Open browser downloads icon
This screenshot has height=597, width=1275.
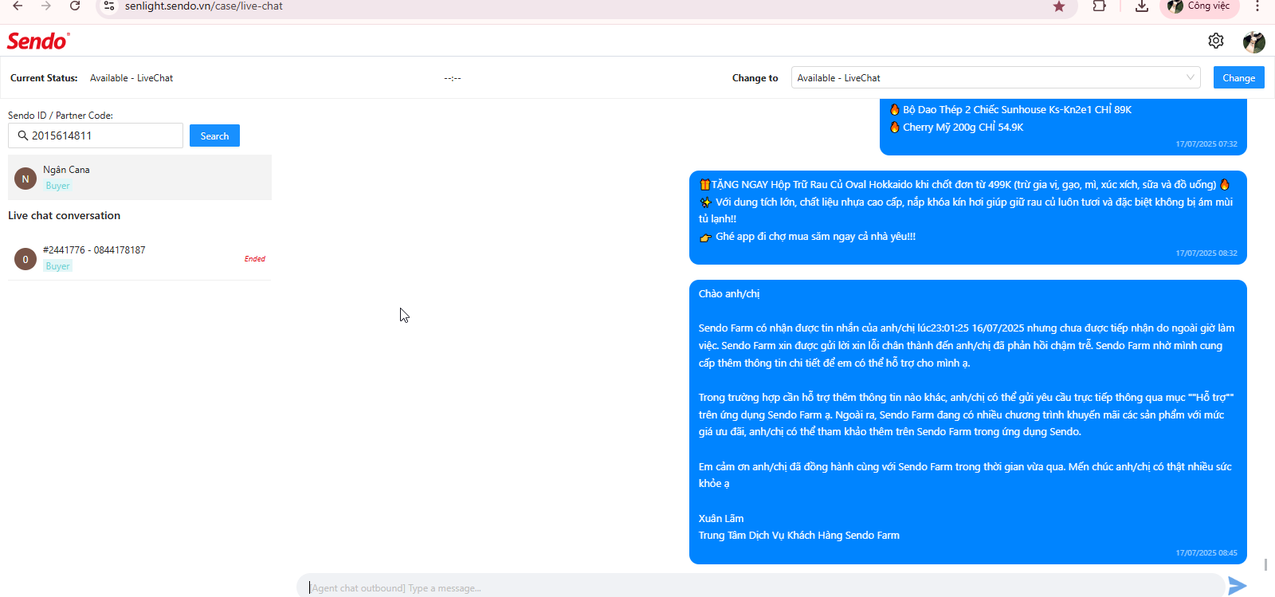[x=1142, y=6]
